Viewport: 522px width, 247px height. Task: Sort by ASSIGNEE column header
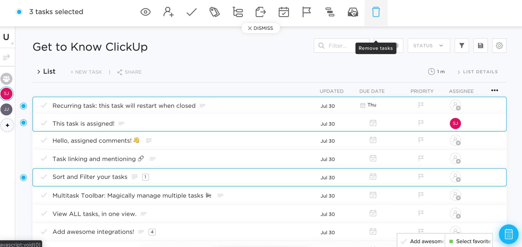(x=461, y=91)
